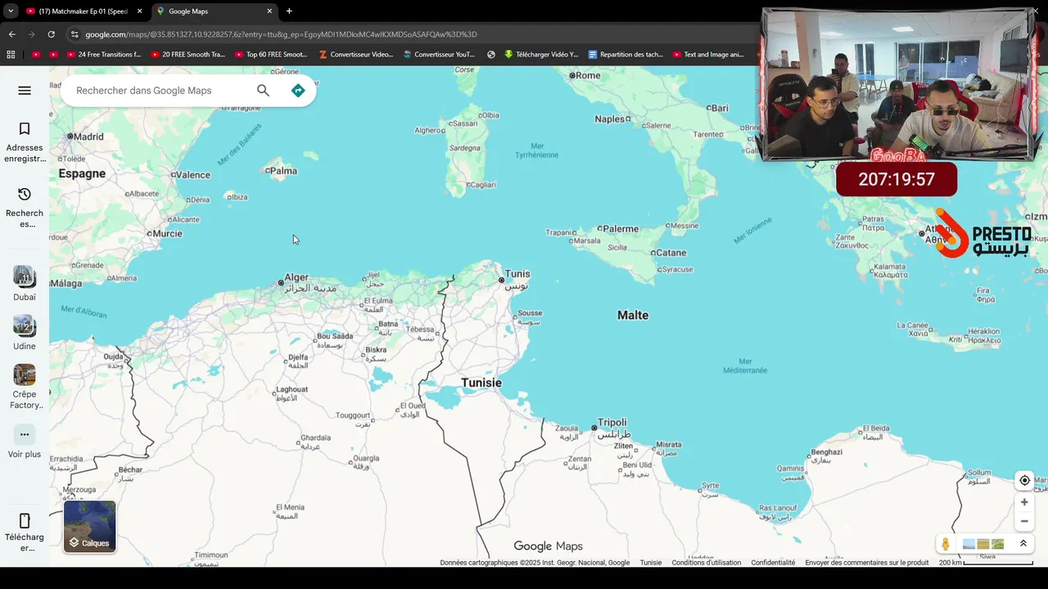
Task: Open the Udine recent place thumbnail
Action: tap(25, 326)
